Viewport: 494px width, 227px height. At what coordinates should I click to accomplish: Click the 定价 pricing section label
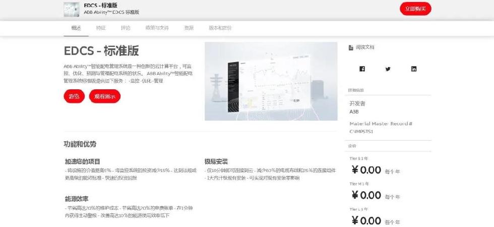pyautogui.click(x=352, y=146)
